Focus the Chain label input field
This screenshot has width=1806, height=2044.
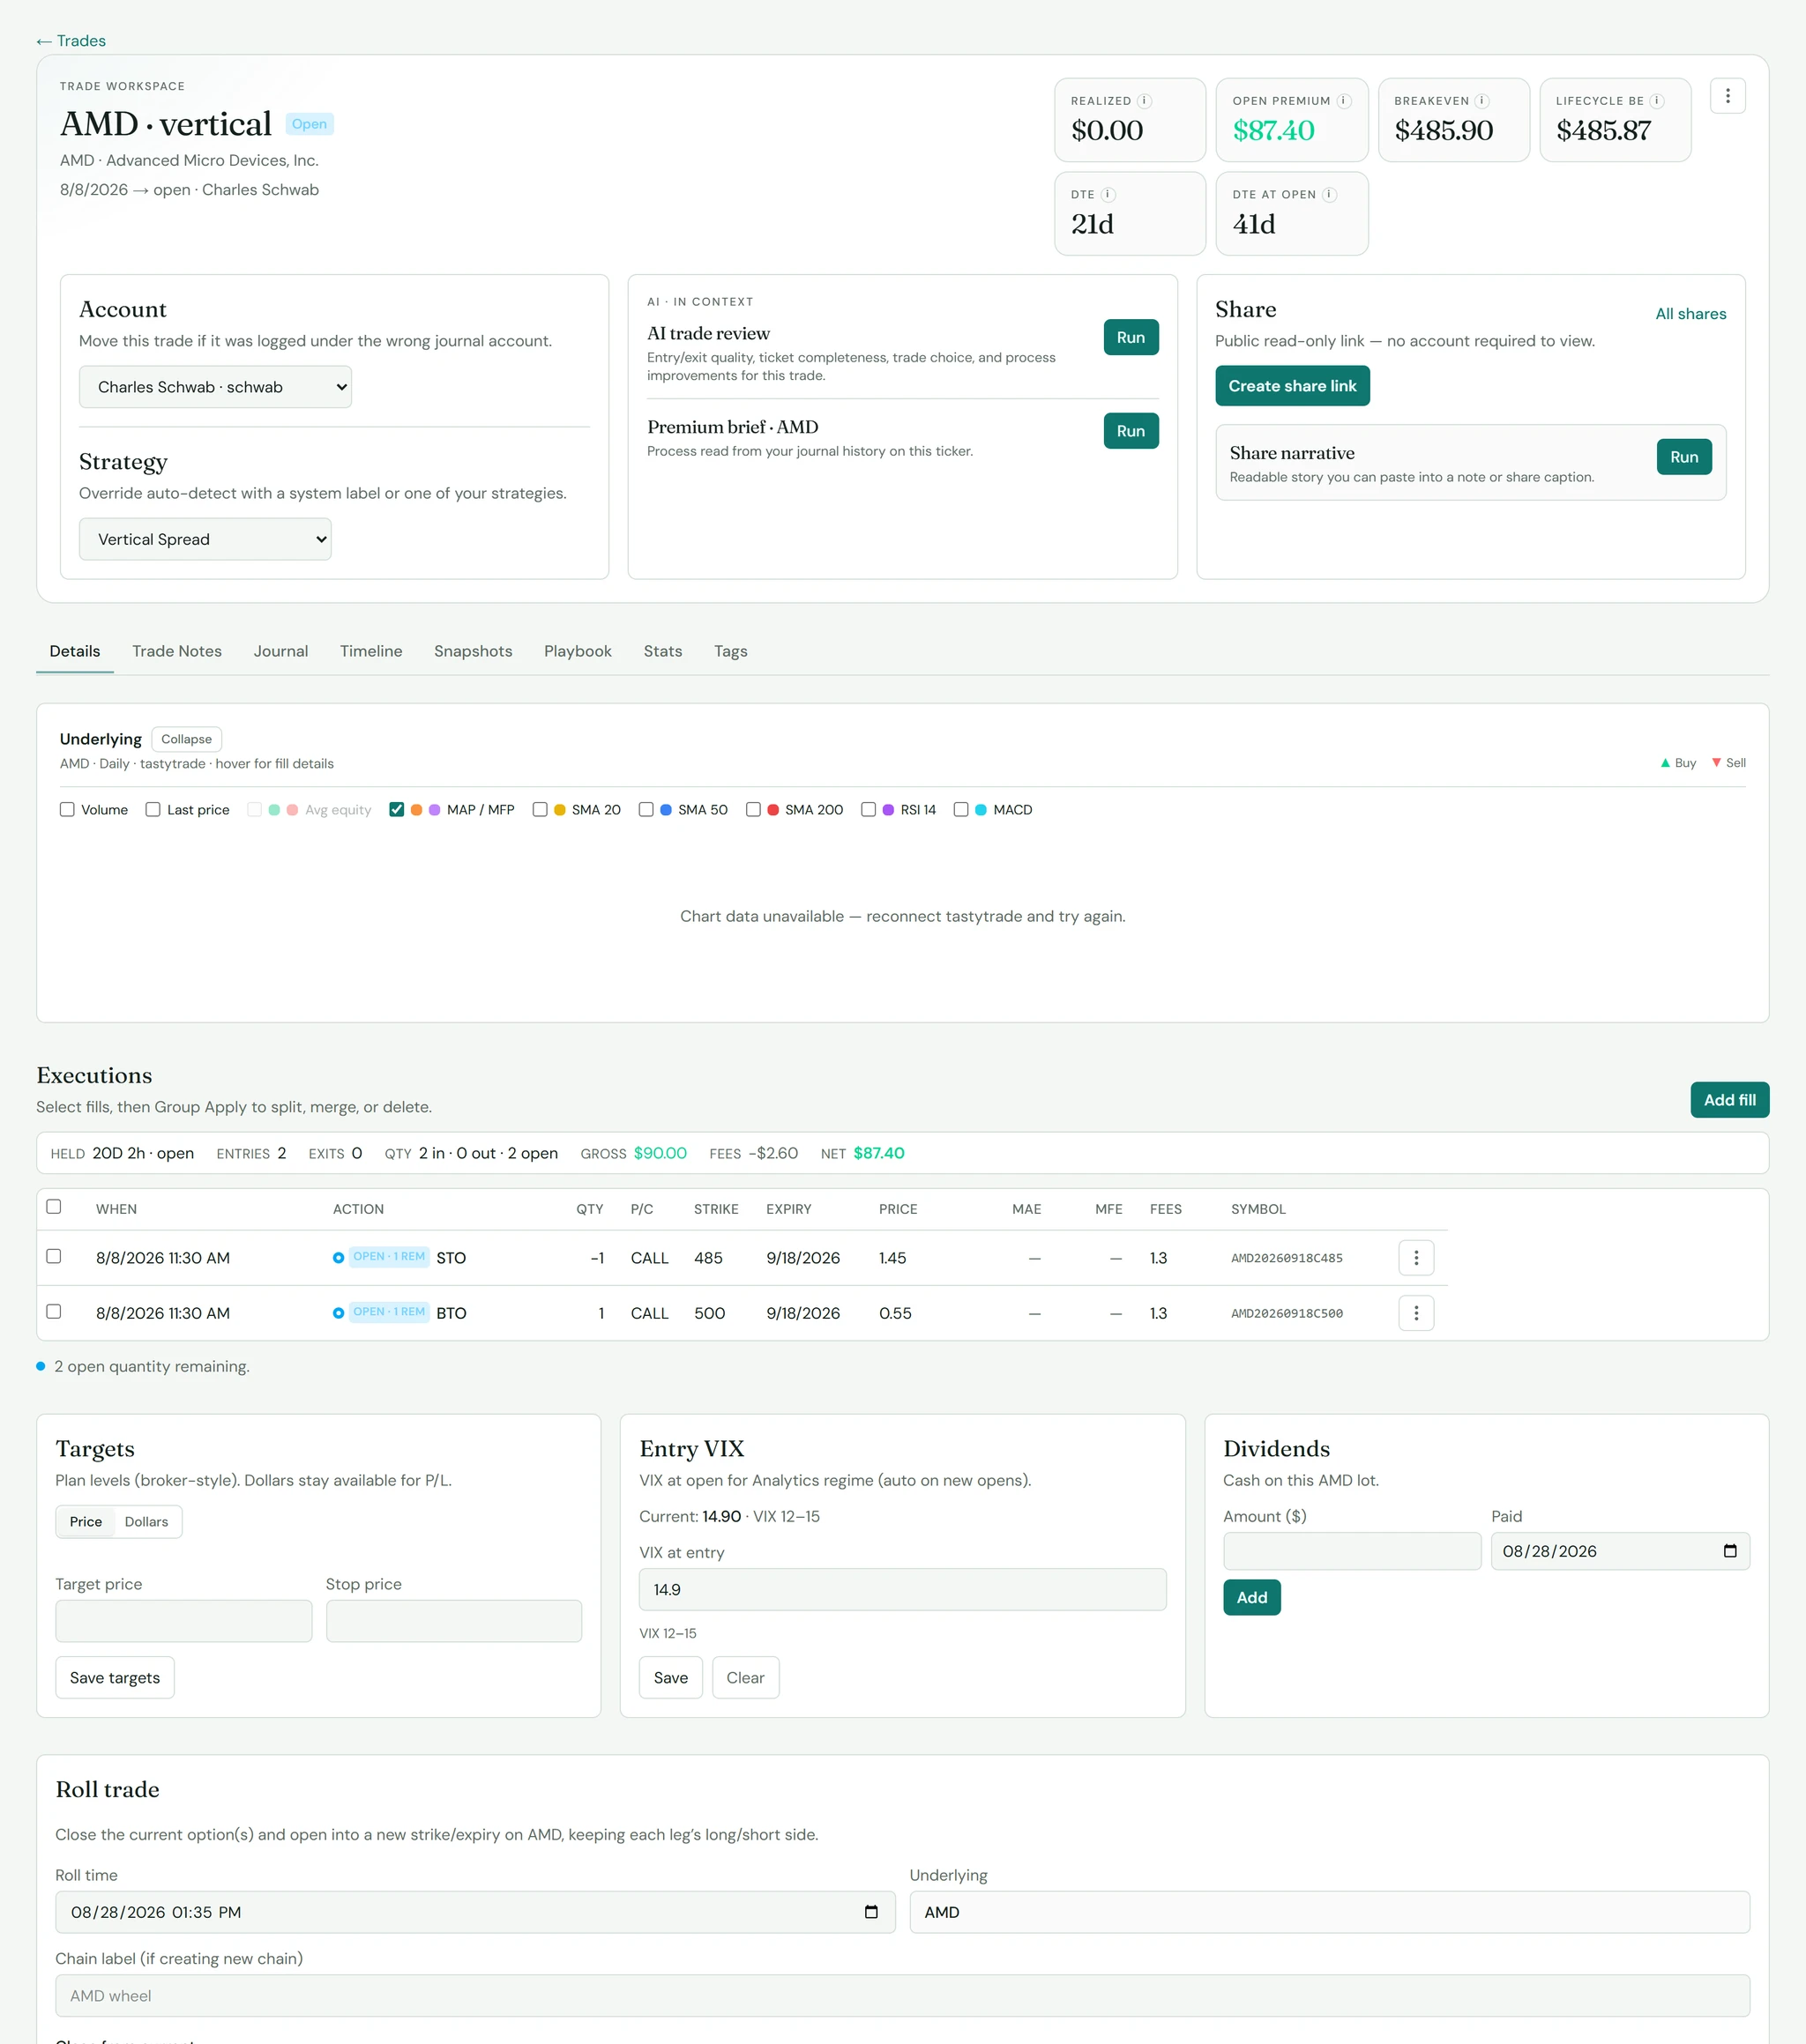pyautogui.click(x=902, y=1995)
